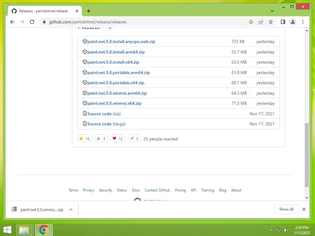
Task: Click file-zip icon beside Source code (zip)
Action: click(85, 113)
